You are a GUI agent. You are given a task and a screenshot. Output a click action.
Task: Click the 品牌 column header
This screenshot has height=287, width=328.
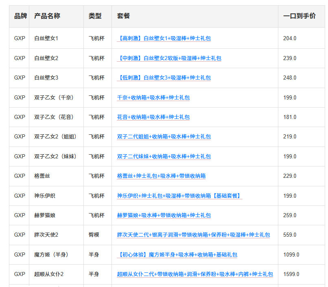coord(20,16)
